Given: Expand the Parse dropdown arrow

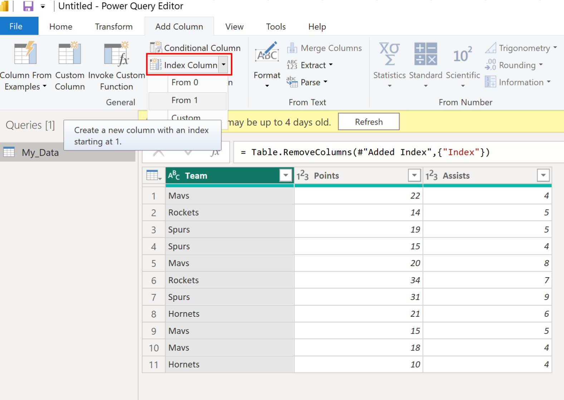Looking at the screenshot, I should click(325, 82).
